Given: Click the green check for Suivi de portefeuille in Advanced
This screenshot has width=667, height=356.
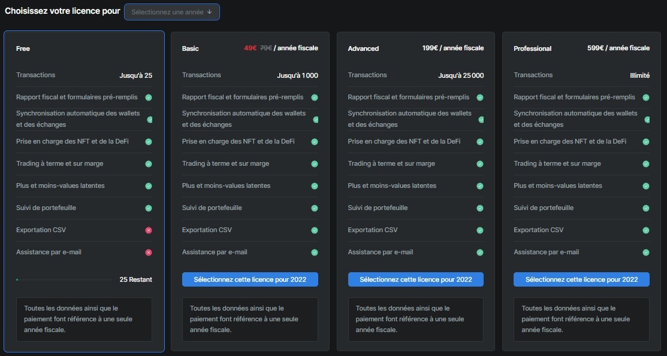Looking at the screenshot, I should point(480,208).
